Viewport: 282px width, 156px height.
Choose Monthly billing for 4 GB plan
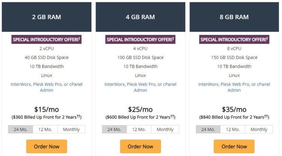pyautogui.click(x=165, y=129)
